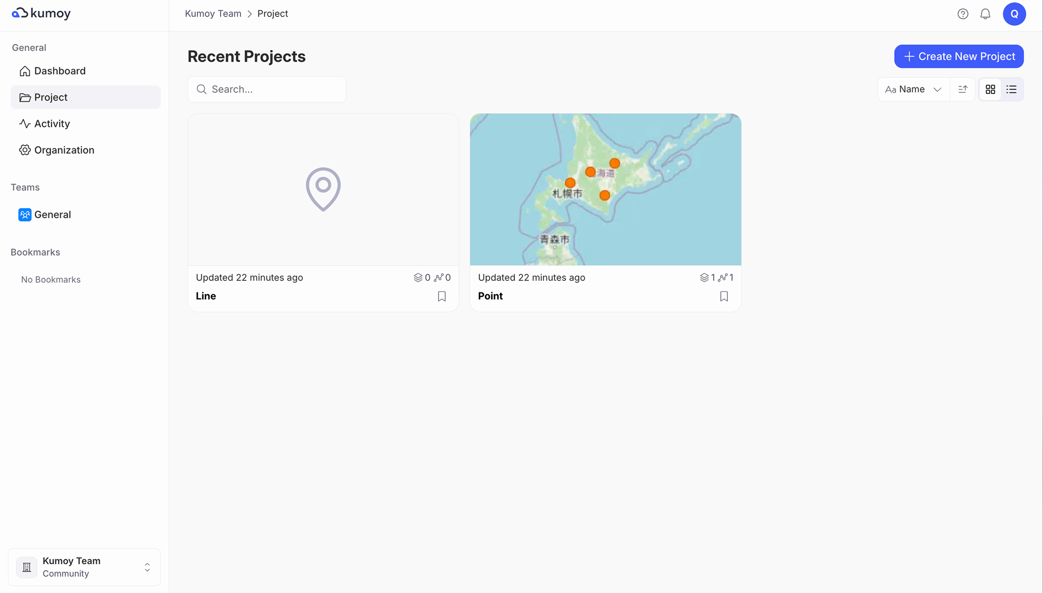Open the Dashboard from the sidebar
Image resolution: width=1043 pixels, height=593 pixels.
tap(60, 71)
